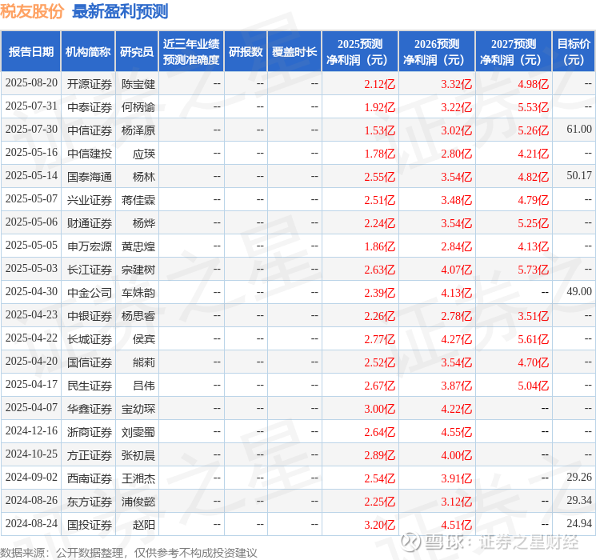This screenshot has width=596, height=560.
Task: Click the 报告日期 column header
Action: [30, 52]
